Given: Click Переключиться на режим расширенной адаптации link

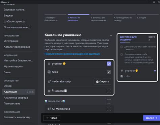Looking at the screenshot, I should point(72,54).
